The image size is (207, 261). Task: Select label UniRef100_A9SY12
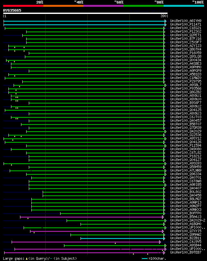point(186,139)
